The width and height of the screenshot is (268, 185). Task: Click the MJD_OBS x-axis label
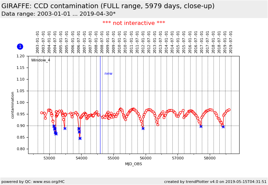[x=134, y=164]
